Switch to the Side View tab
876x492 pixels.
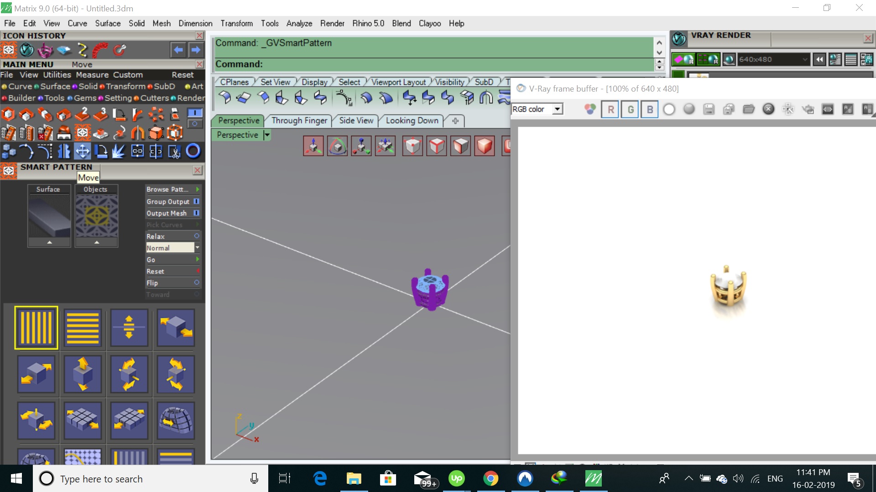(356, 120)
